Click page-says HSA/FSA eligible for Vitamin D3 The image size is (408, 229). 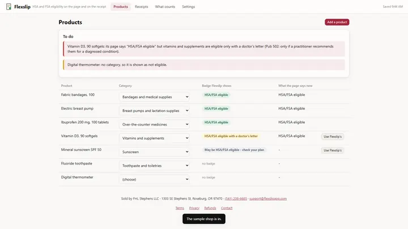tap(291, 136)
